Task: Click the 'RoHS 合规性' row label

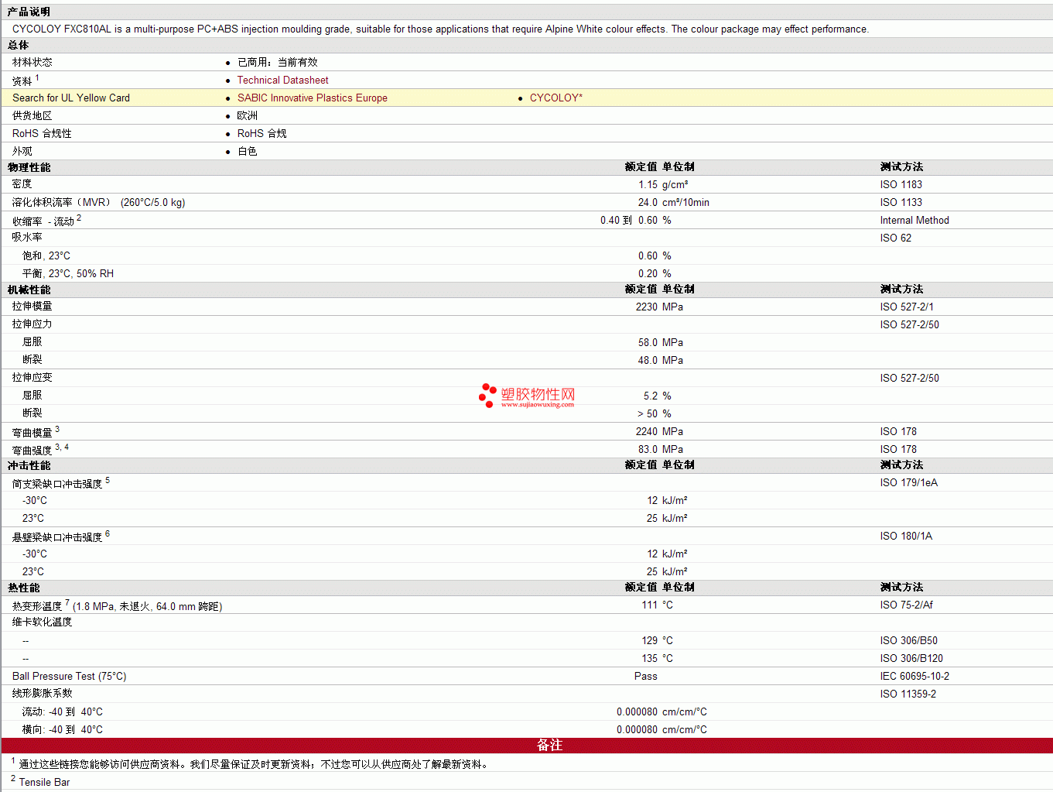Action: tap(42, 134)
